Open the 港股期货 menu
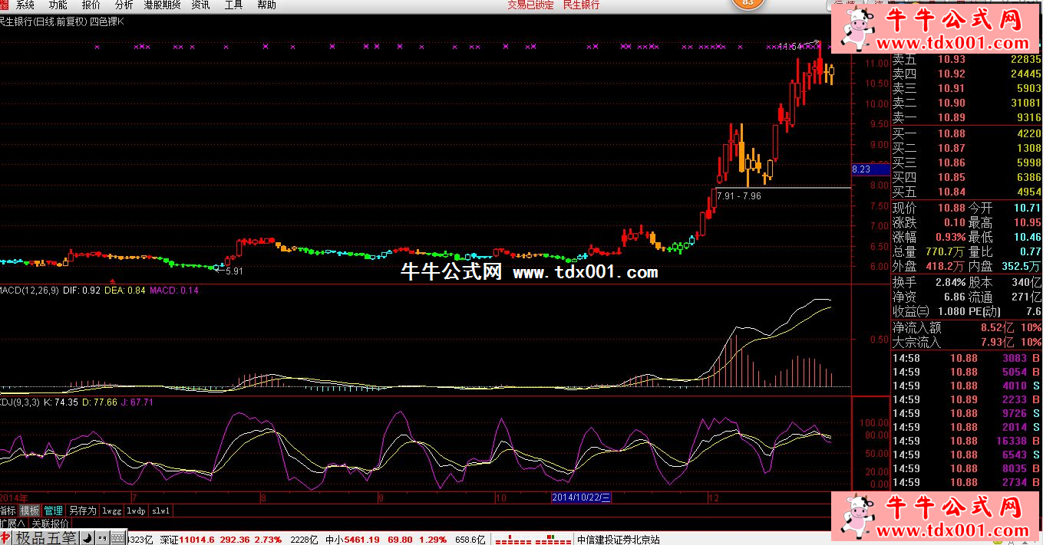The image size is (1043, 545). click(x=162, y=5)
